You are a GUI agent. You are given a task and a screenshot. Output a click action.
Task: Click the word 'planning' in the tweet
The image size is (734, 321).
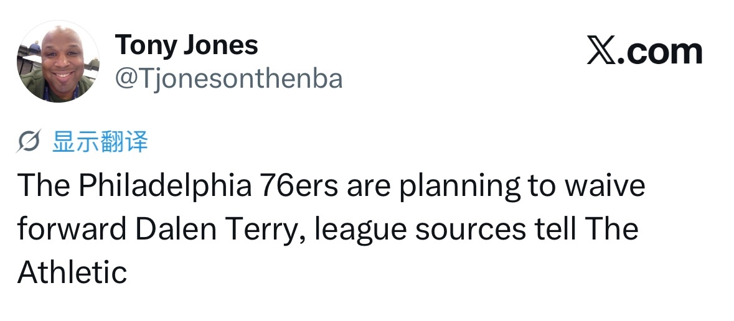460,187
